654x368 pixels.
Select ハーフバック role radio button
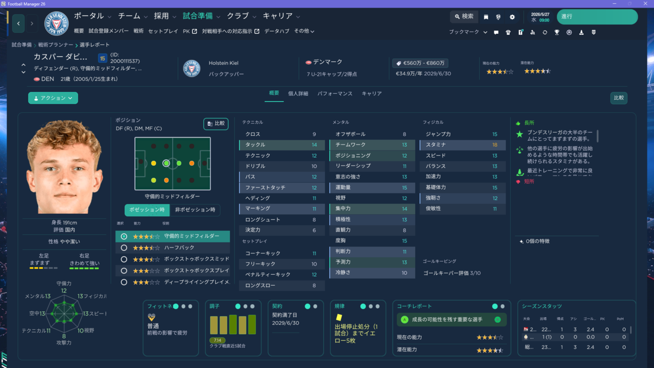point(124,248)
